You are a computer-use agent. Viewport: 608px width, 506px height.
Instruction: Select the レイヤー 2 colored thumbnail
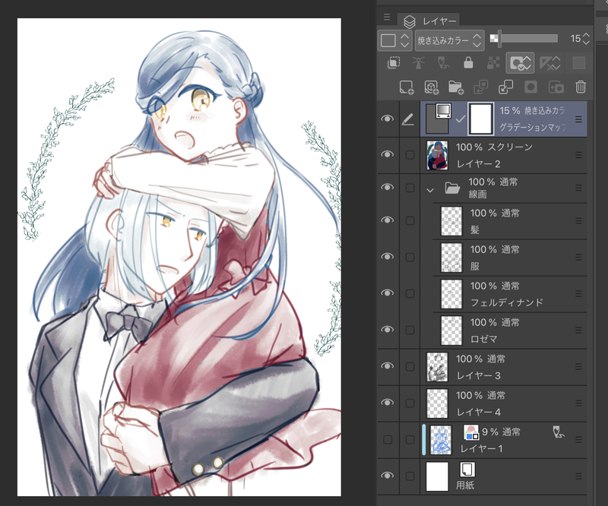(438, 155)
